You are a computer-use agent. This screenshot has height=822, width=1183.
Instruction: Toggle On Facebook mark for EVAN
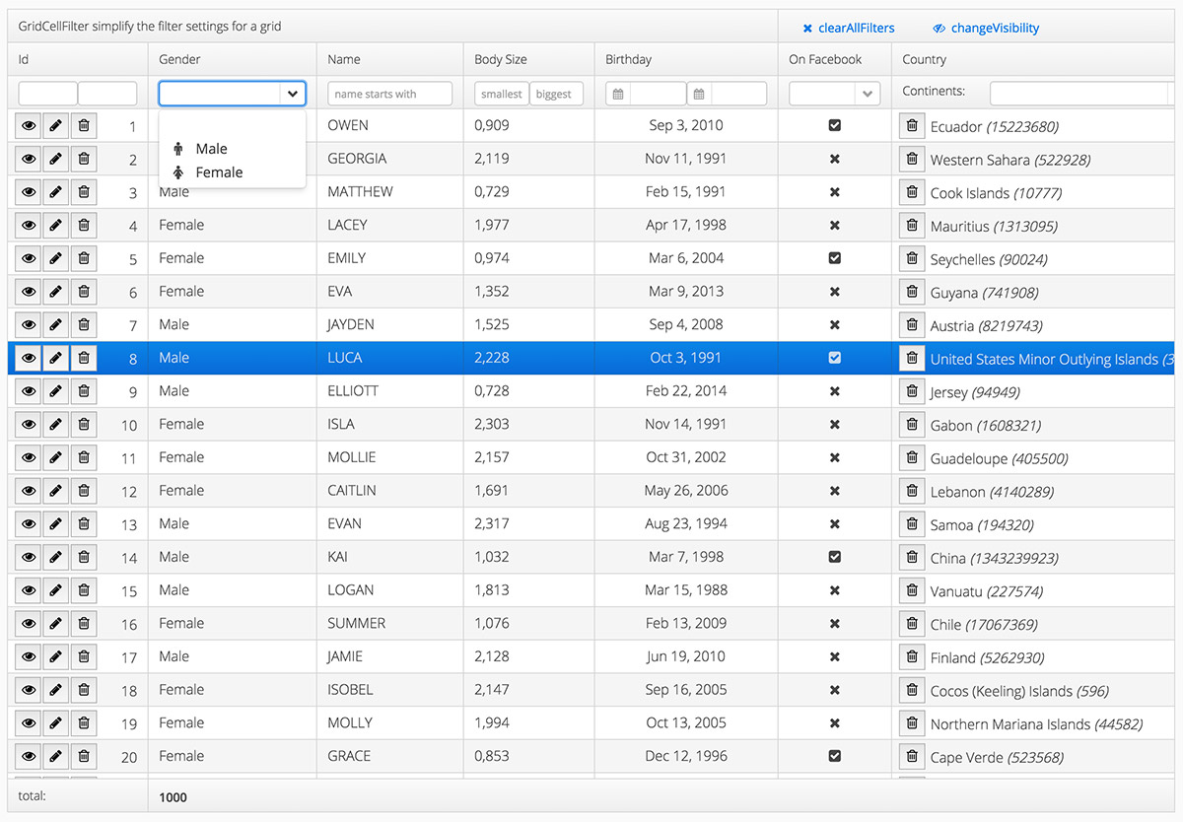coord(835,524)
